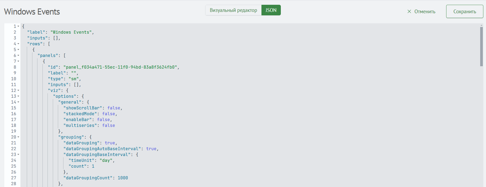
Task: Collapse the "grouping" block on line 20
Action: click(x=18, y=137)
